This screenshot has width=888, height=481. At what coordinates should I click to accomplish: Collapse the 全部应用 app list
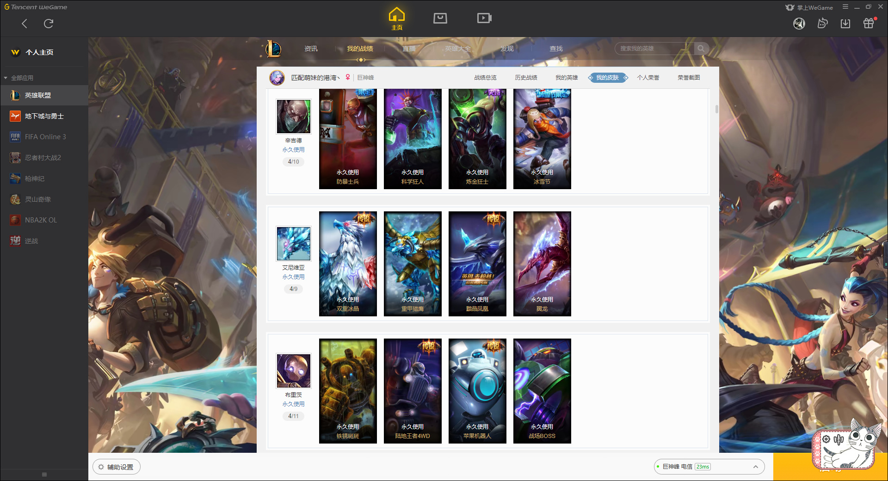(18, 78)
